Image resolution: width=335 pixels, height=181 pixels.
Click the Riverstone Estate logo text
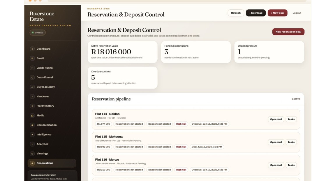point(42,16)
